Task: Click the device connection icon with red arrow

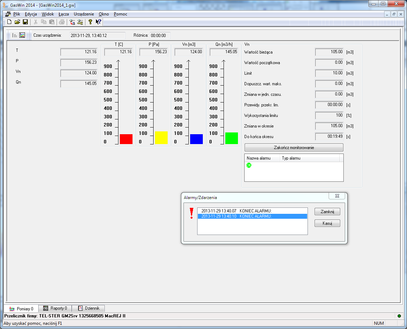Action: [72, 22]
